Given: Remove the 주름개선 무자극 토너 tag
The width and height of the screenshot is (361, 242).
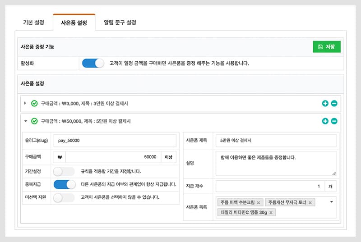Looking at the screenshot, I should (310, 203).
